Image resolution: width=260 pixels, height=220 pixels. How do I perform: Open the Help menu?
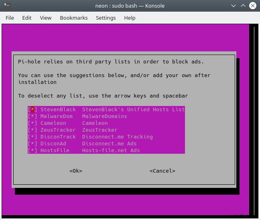(130, 18)
